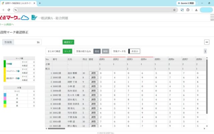Click help icon next to 選択数不一致
The image size is (214, 134).
click(18, 78)
